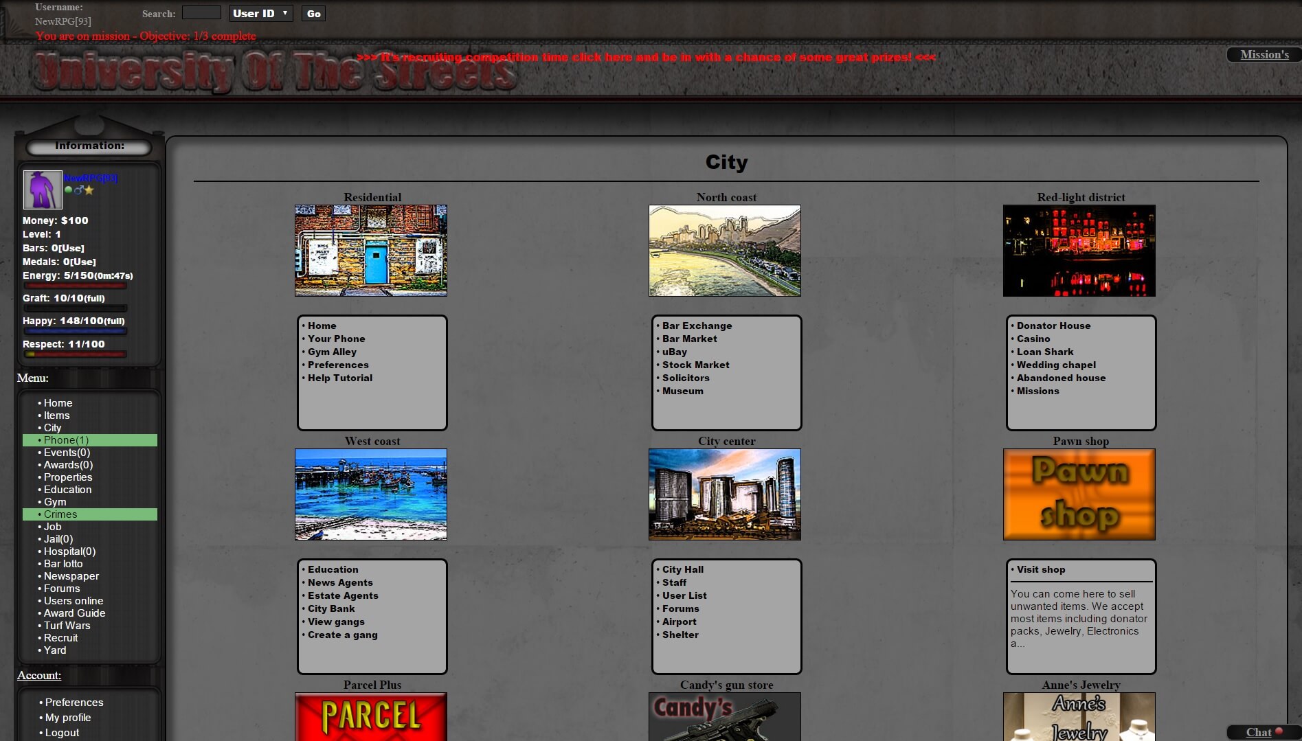Click the red Chat notification dot
The width and height of the screenshot is (1302, 741).
[1279, 731]
